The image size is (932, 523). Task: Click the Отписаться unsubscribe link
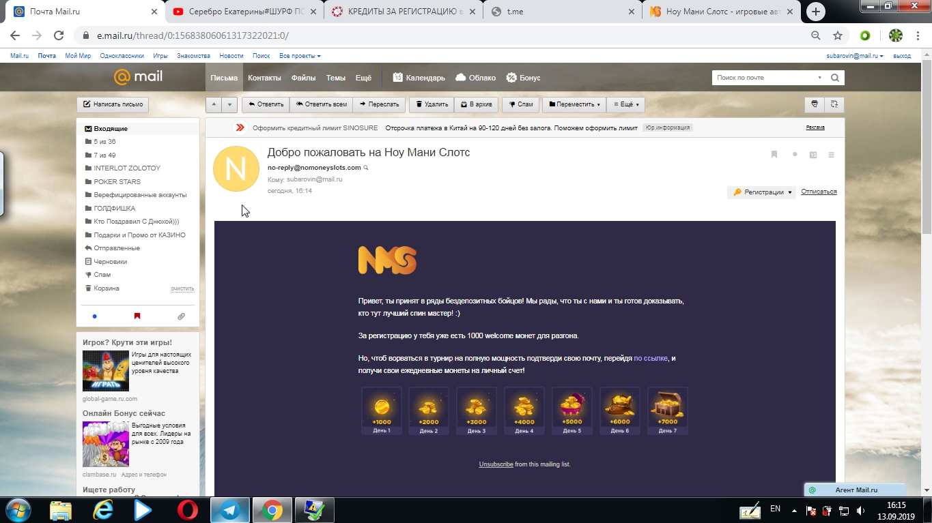(819, 192)
